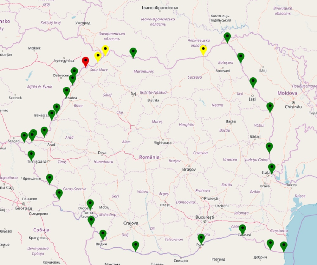This screenshot has height=265, width=317.
Task: Select the green marker east of Bârlad
Action: click(269, 147)
